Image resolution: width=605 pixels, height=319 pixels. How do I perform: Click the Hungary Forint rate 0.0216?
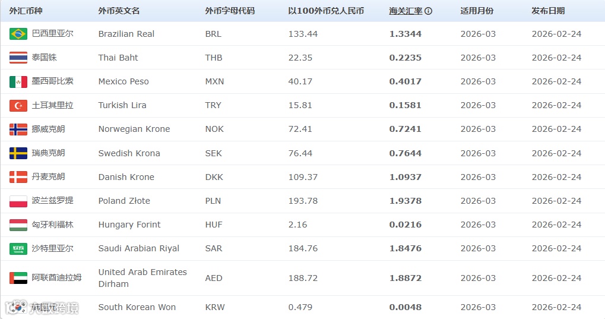click(x=406, y=225)
